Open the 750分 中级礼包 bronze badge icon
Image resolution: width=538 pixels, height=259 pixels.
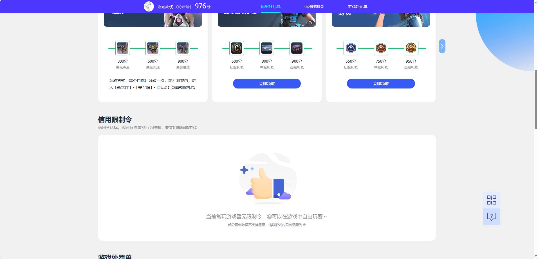[381, 48]
